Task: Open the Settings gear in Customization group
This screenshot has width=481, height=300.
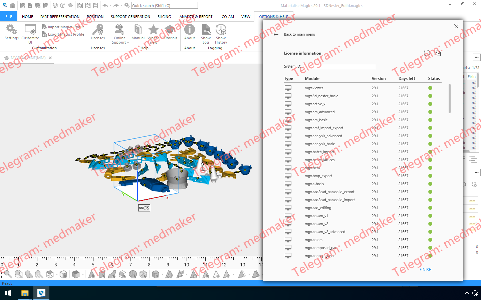Action: click(11, 30)
